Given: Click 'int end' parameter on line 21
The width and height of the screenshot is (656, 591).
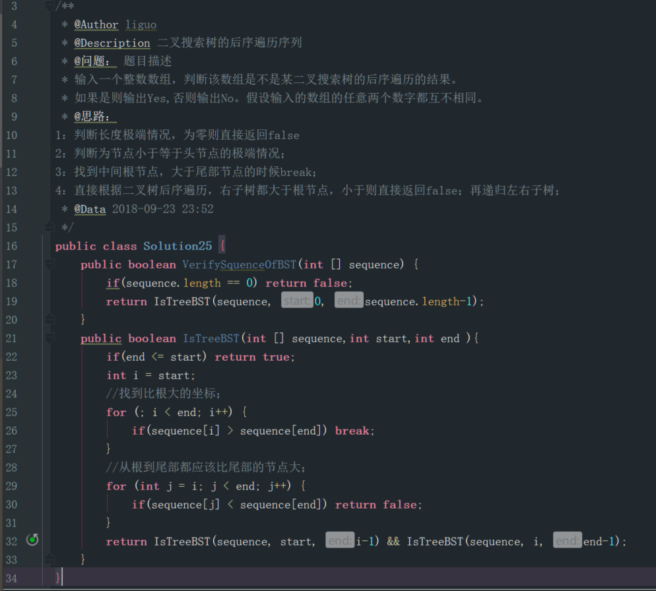Looking at the screenshot, I should 437,338.
